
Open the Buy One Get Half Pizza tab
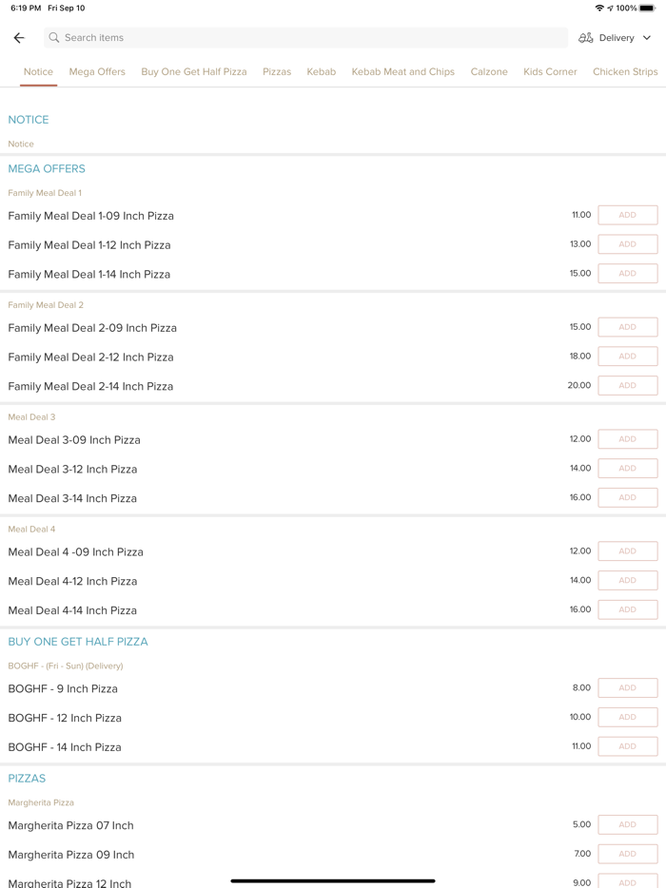[194, 71]
